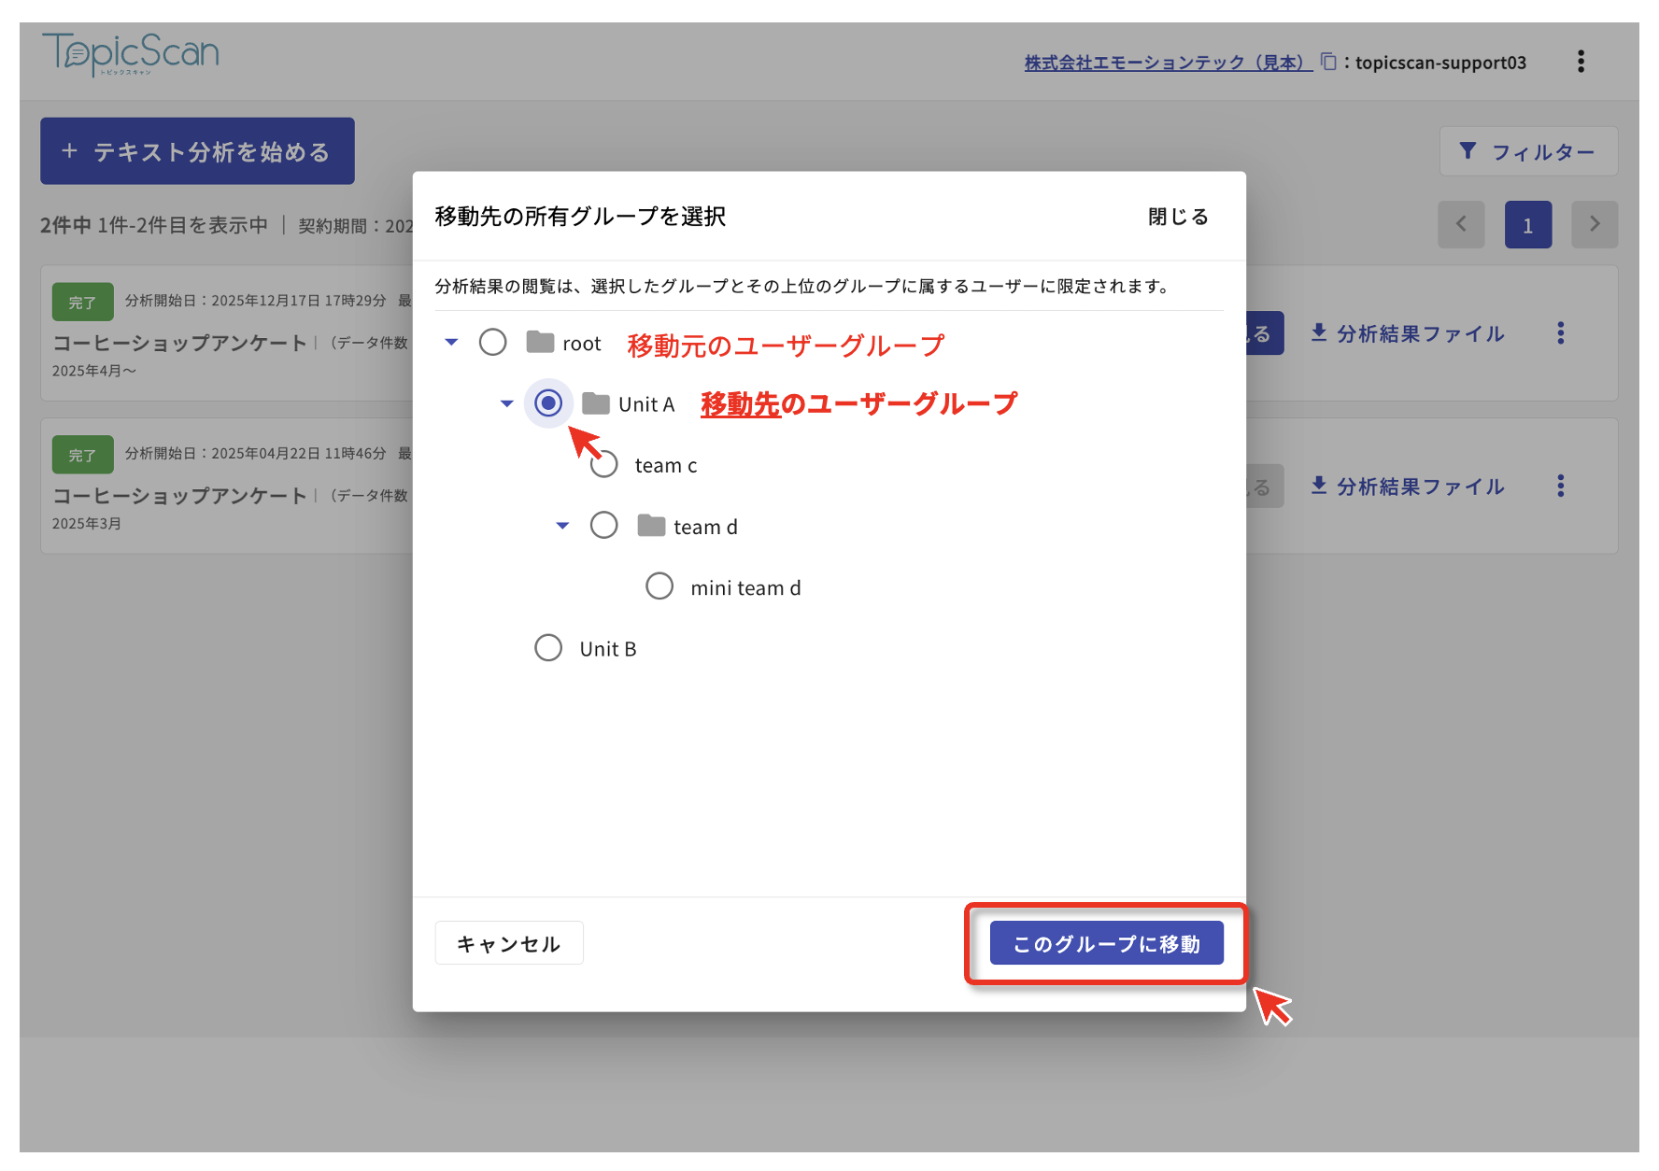Click the root folder icon

540,343
